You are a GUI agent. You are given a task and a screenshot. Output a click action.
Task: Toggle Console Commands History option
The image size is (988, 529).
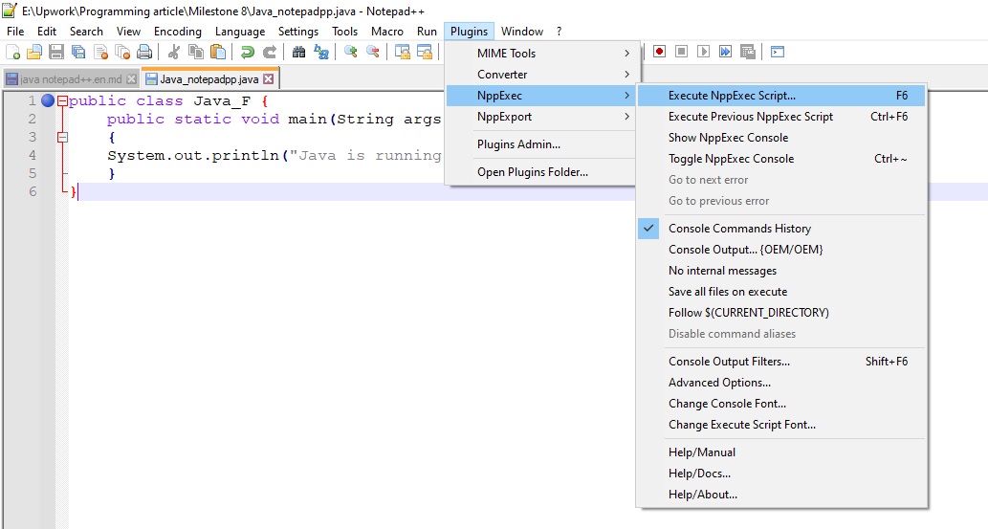click(x=781, y=229)
